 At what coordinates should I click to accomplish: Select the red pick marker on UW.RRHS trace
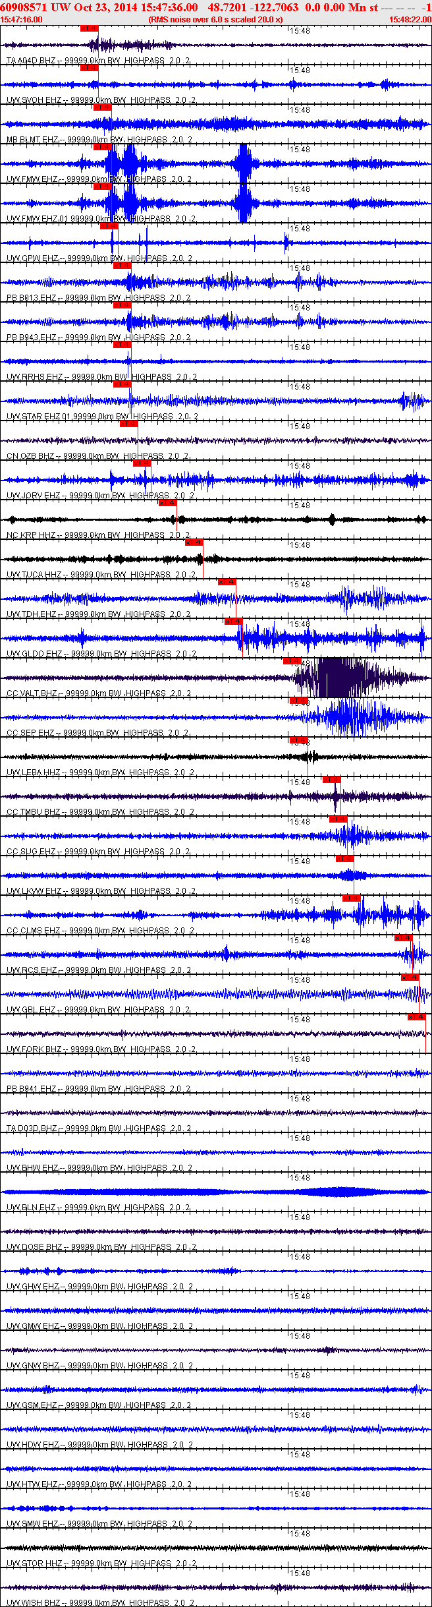pos(122,345)
